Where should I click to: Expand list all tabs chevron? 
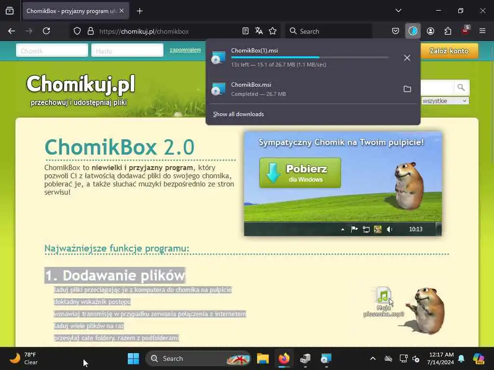pyautogui.click(x=398, y=11)
